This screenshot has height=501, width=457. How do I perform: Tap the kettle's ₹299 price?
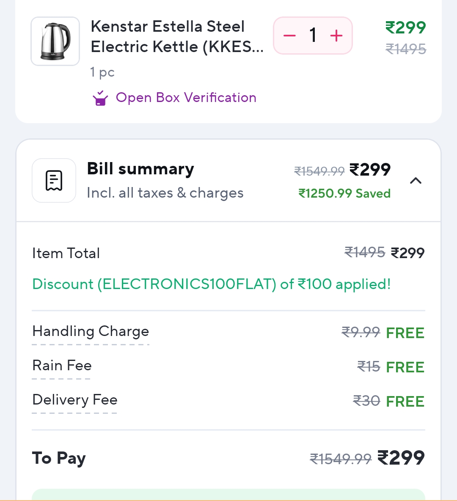click(405, 28)
